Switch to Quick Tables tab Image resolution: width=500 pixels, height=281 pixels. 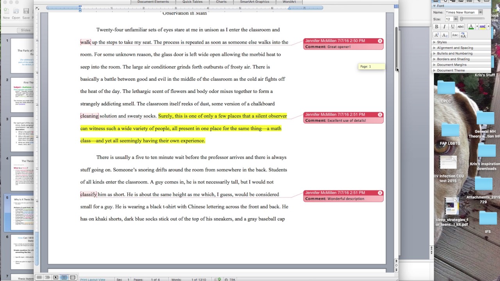(193, 2)
